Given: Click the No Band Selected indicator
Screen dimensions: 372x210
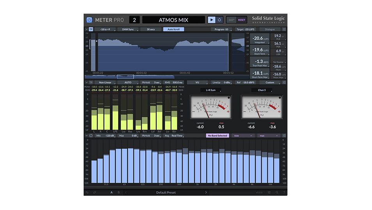Looking at the screenshot, I should (217, 136).
